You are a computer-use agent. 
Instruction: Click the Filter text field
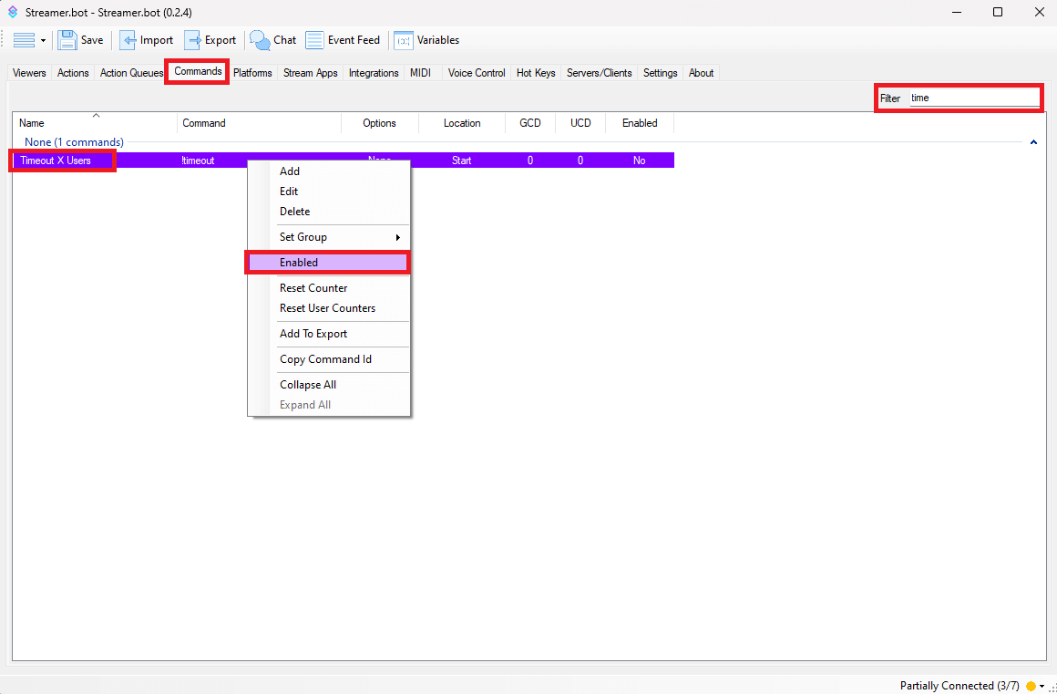pos(973,98)
